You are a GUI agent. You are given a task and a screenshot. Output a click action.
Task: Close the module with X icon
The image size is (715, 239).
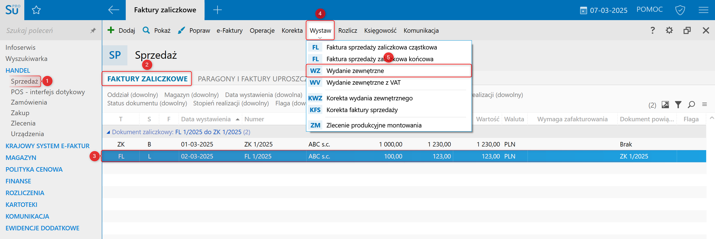[706, 30]
